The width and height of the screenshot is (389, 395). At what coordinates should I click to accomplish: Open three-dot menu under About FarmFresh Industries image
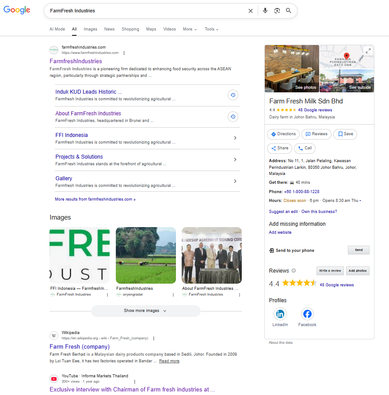(x=240, y=295)
